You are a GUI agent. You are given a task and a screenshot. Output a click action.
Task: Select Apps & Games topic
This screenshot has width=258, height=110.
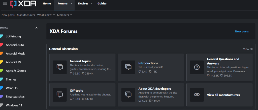(16, 71)
